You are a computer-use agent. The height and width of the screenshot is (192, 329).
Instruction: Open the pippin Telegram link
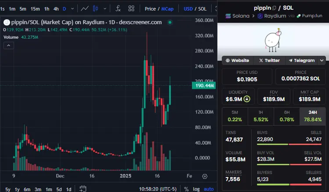point(302,61)
